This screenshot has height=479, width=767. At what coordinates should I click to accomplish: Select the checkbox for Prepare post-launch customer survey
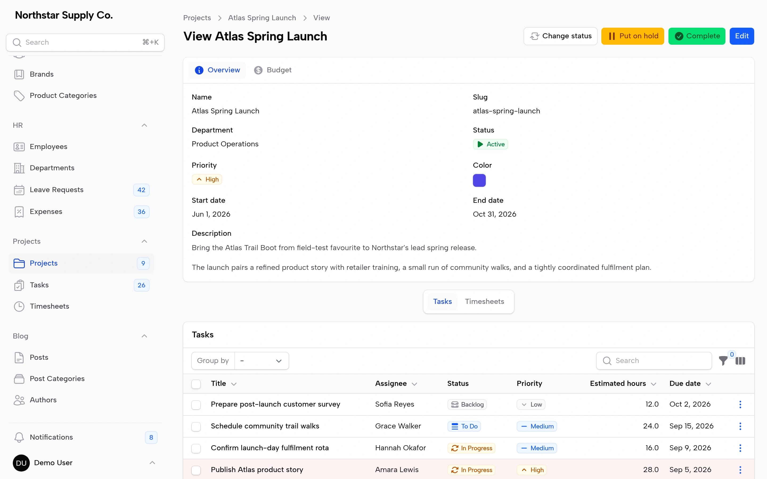click(x=196, y=404)
